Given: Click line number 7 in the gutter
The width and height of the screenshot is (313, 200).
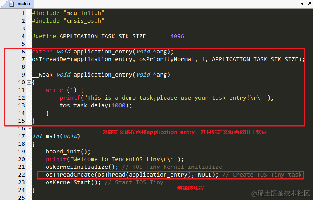Looking at the screenshot, I should click(x=23, y=59).
